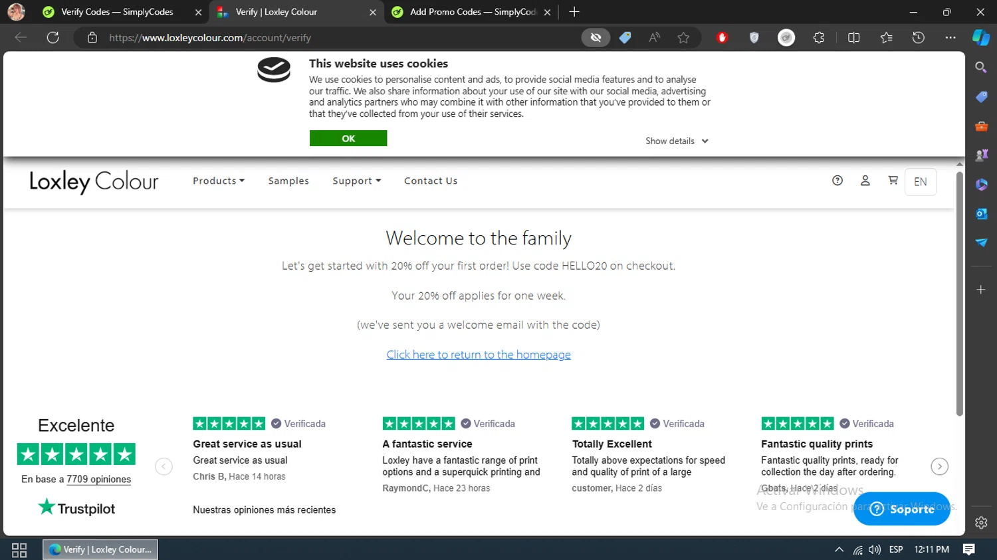Screen dimensions: 997x560
Task: Open sidebar Drop paper-plane icon
Action: point(981,242)
